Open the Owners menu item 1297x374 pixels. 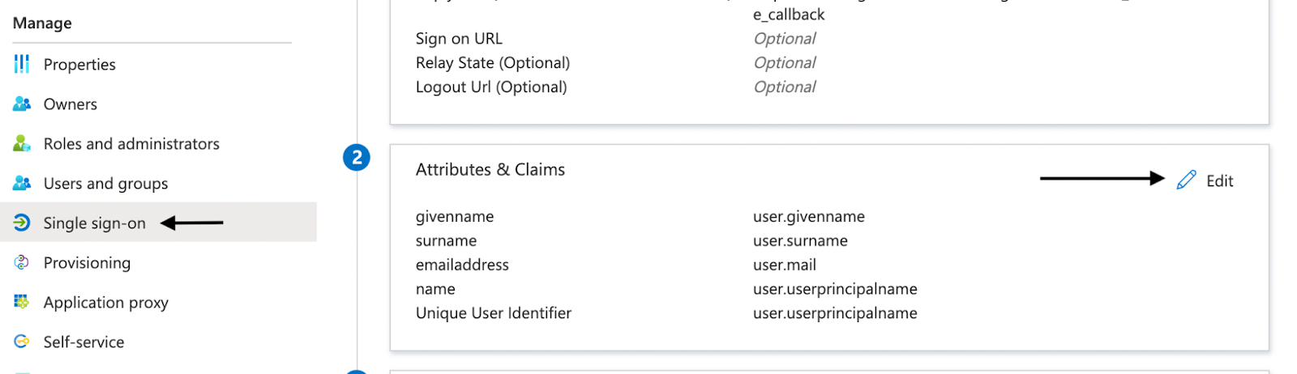pyautogui.click(x=71, y=104)
